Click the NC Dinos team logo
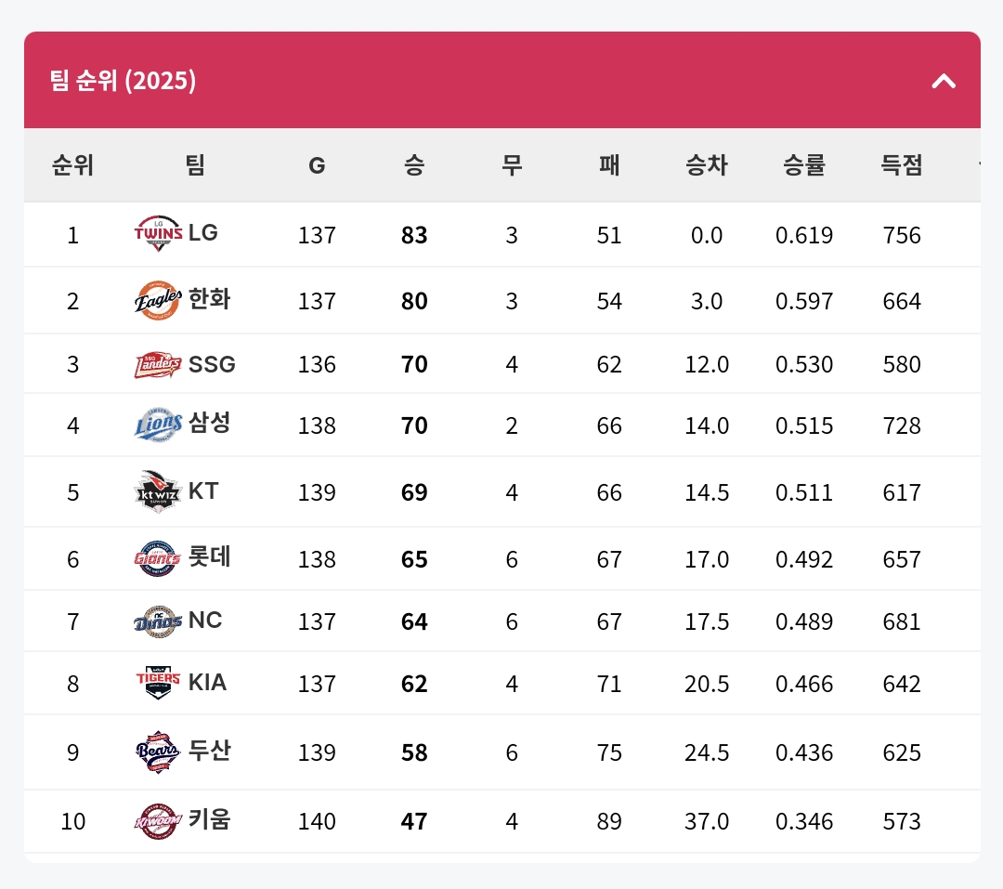 point(158,621)
